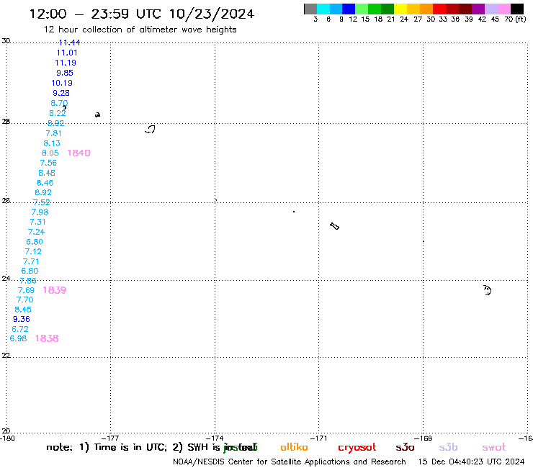Screen dimensions: 533x468
Task: Click the pink timestamp 1839
Action: pyautogui.click(x=55, y=290)
